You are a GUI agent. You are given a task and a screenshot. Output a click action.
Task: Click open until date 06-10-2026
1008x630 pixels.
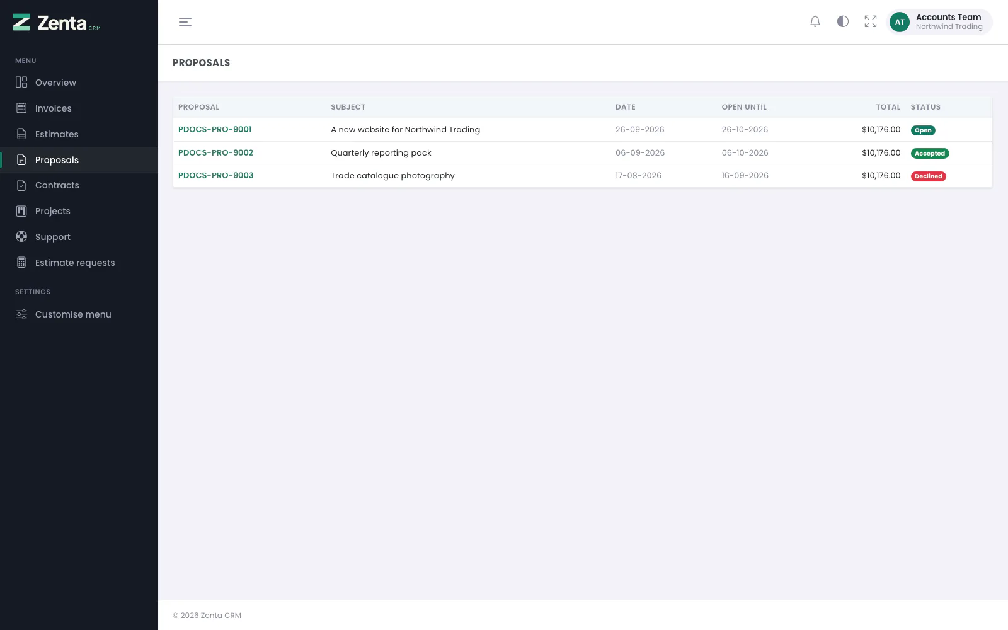pyautogui.click(x=745, y=153)
